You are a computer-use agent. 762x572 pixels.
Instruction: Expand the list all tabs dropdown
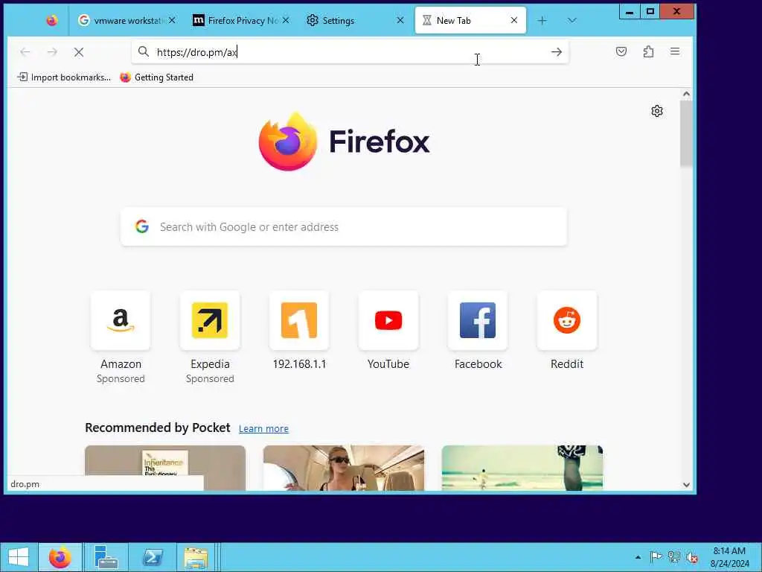(572, 20)
